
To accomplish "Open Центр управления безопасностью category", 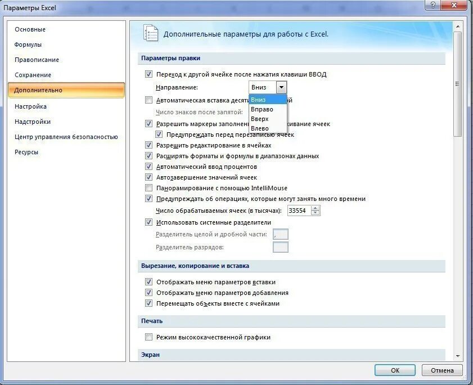I will click(x=66, y=137).
